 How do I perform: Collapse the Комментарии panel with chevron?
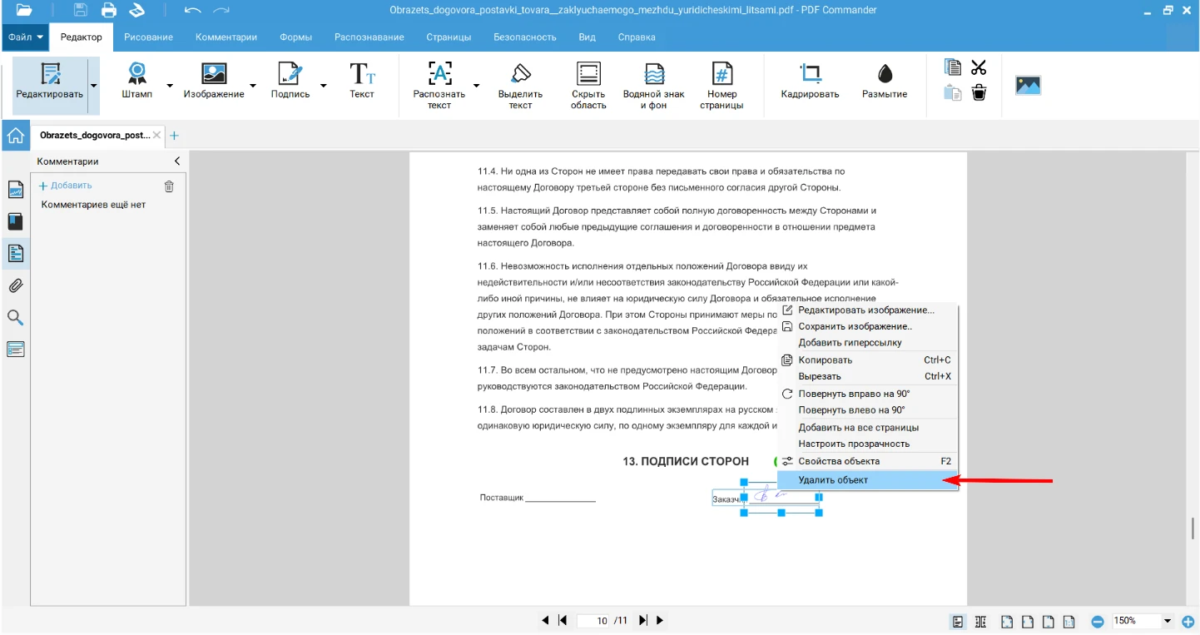point(176,161)
